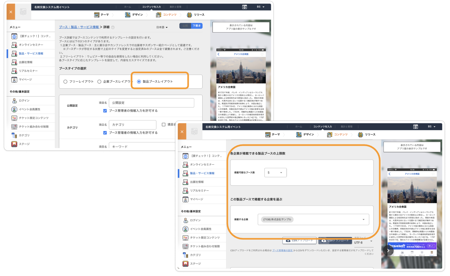
Task: Click the ブース：製品・サービス情報 breadcrumb link
Action: (x=79, y=27)
